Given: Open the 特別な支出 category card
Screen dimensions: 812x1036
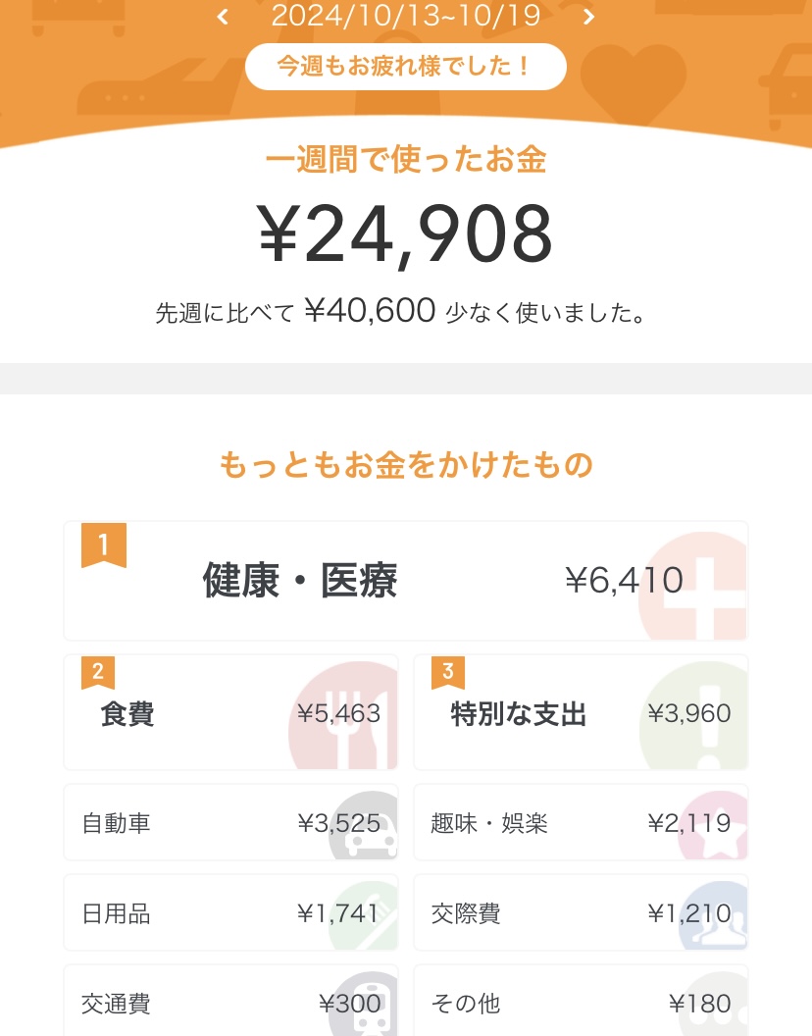Looking at the screenshot, I should [x=581, y=713].
